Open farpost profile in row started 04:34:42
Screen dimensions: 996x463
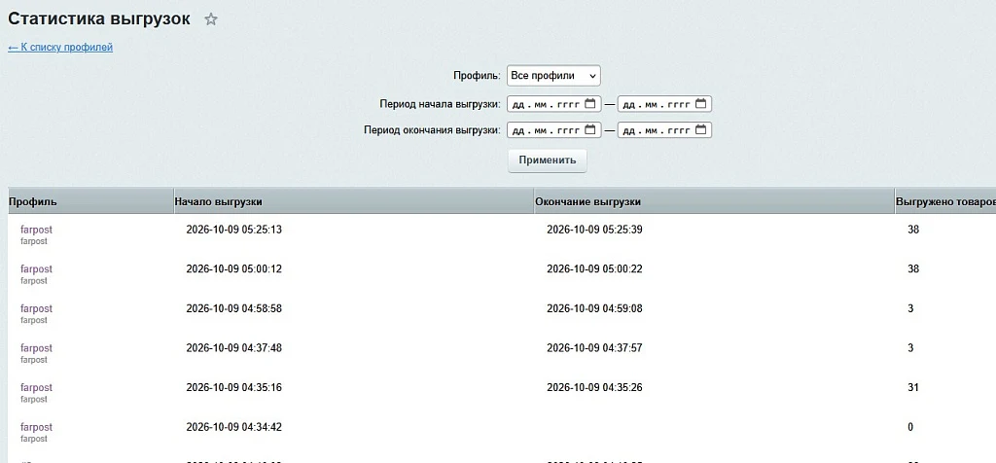coord(36,427)
